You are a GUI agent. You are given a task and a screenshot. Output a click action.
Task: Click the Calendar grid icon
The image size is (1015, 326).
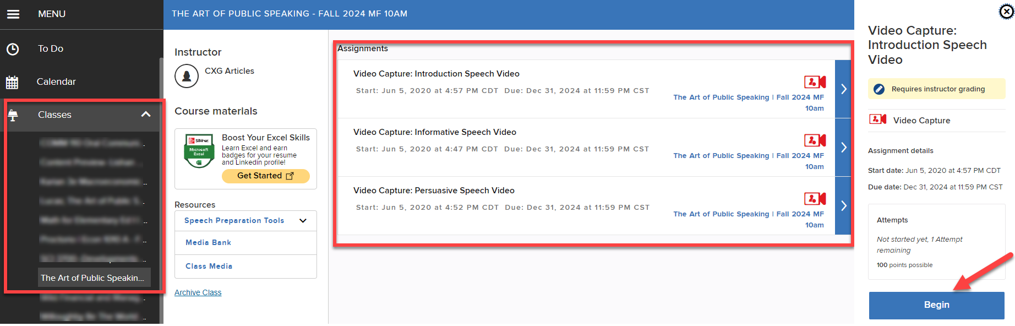point(12,82)
